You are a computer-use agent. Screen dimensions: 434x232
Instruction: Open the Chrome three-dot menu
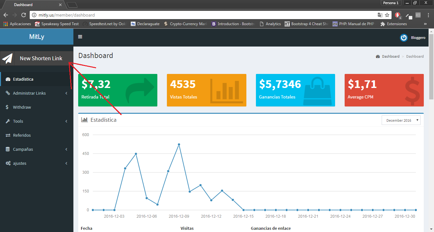coord(428,15)
